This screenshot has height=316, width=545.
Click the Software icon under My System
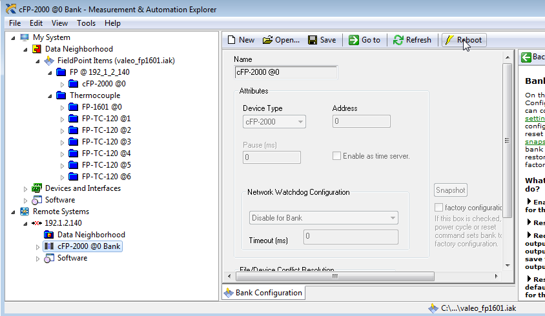pyautogui.click(x=37, y=200)
